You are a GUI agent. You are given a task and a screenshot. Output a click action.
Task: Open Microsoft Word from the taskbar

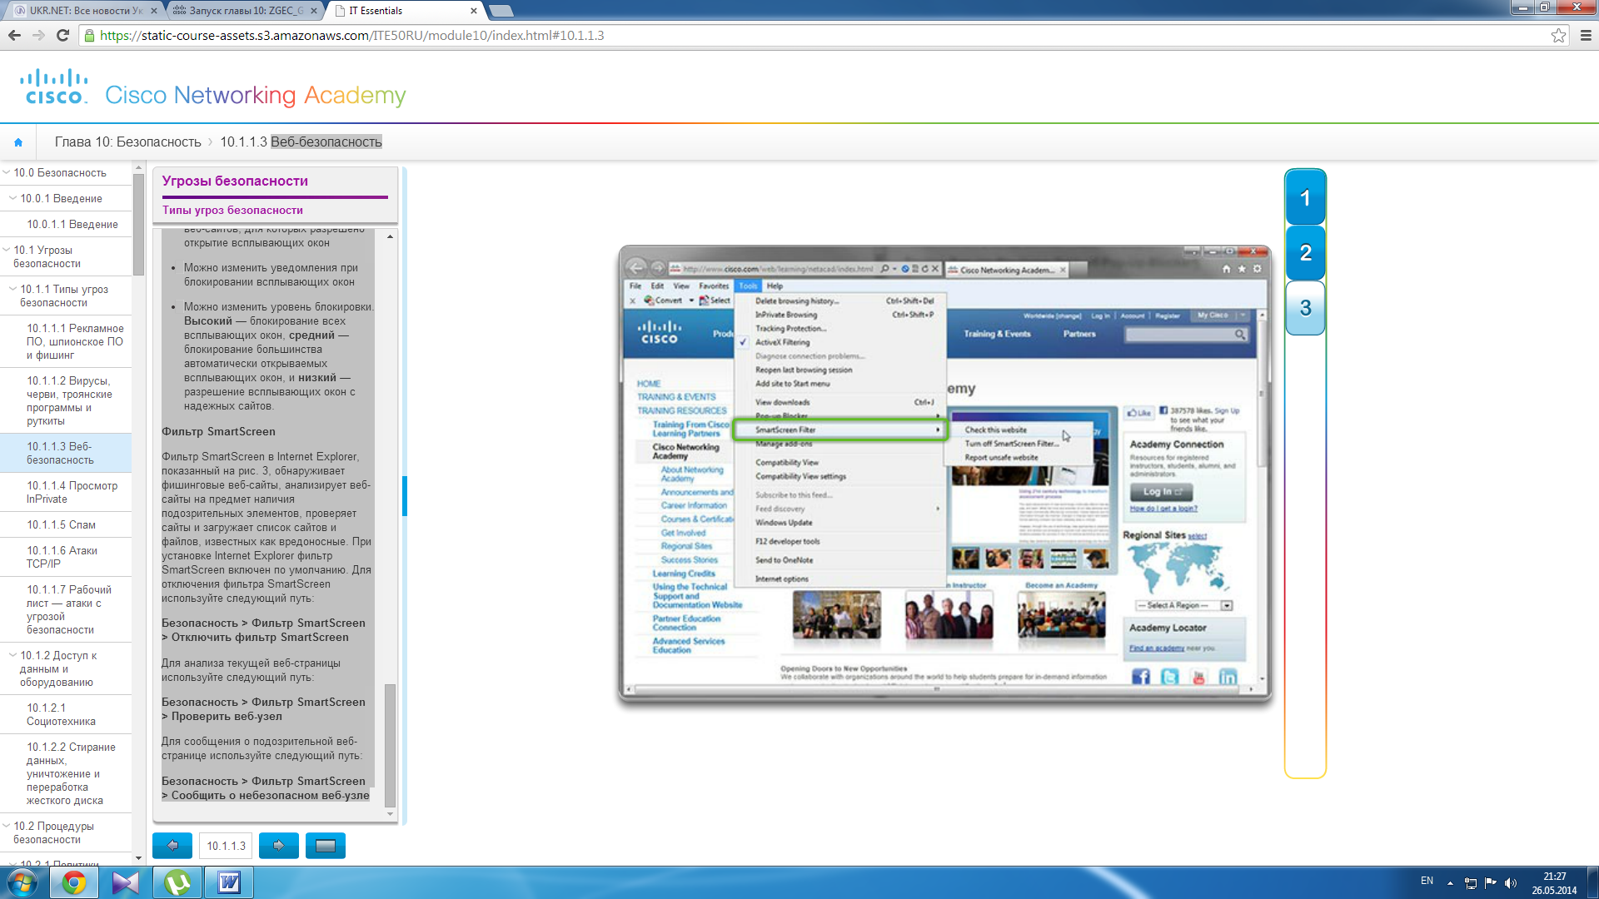229,883
